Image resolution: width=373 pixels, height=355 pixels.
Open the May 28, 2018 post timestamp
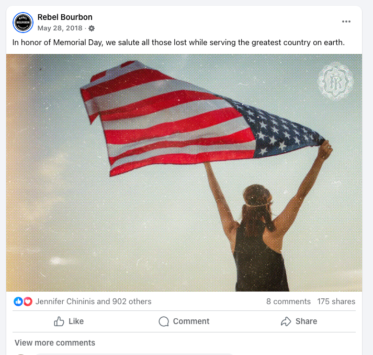[60, 28]
